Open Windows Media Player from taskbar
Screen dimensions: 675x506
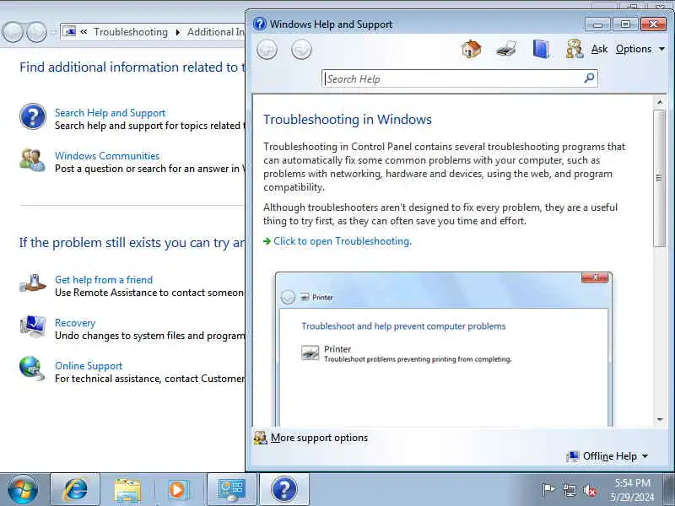pos(177,490)
